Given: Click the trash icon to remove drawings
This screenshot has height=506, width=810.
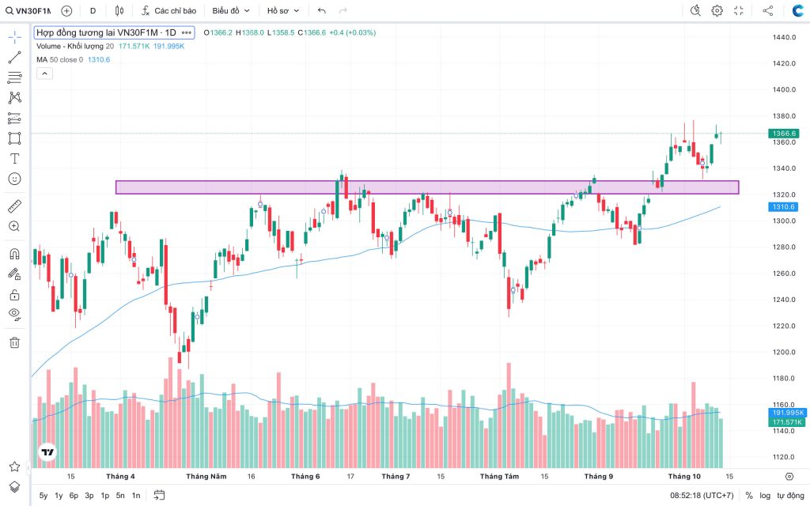Looking at the screenshot, I should click(14, 342).
